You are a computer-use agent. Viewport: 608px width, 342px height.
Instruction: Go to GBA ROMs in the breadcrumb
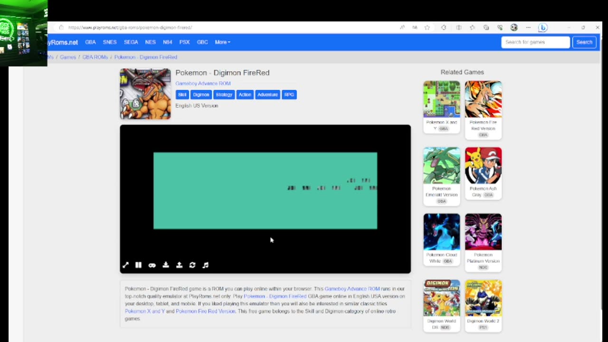[95, 57]
